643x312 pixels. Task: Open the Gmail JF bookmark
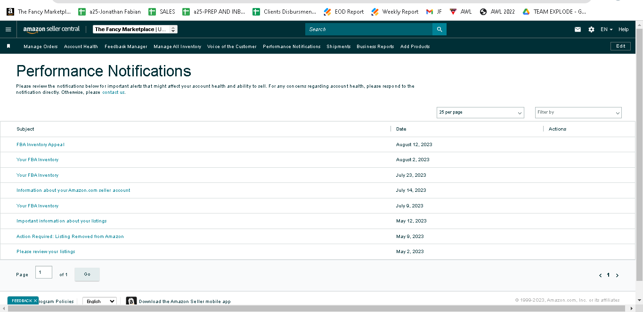[x=434, y=12]
